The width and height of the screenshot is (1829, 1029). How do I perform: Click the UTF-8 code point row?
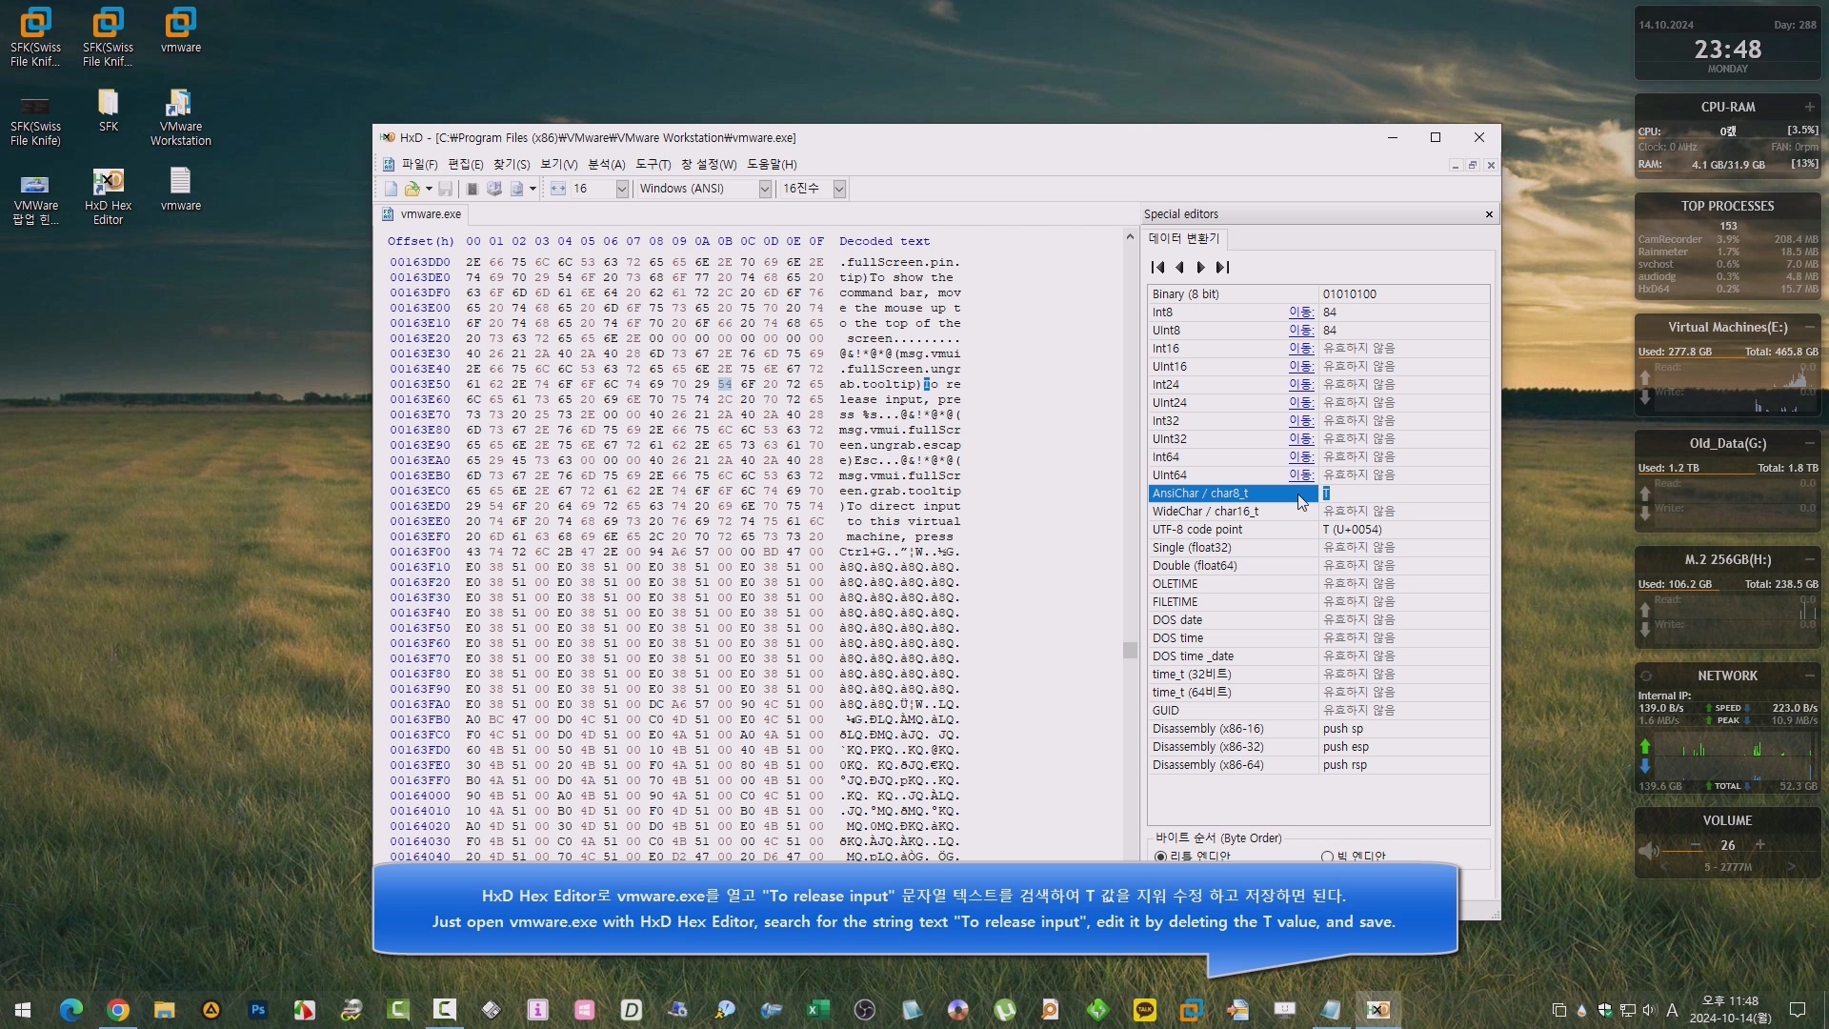1318,530
